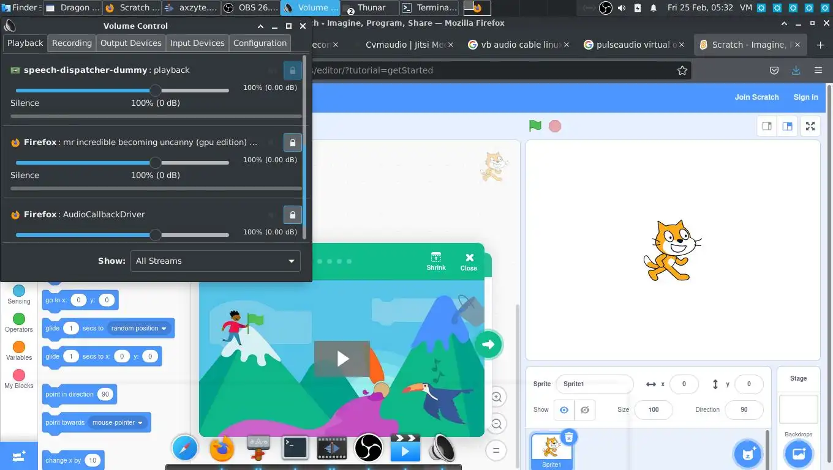This screenshot has height=470, width=833.
Task: Go to next tutorial step arrow
Action: coord(488,344)
